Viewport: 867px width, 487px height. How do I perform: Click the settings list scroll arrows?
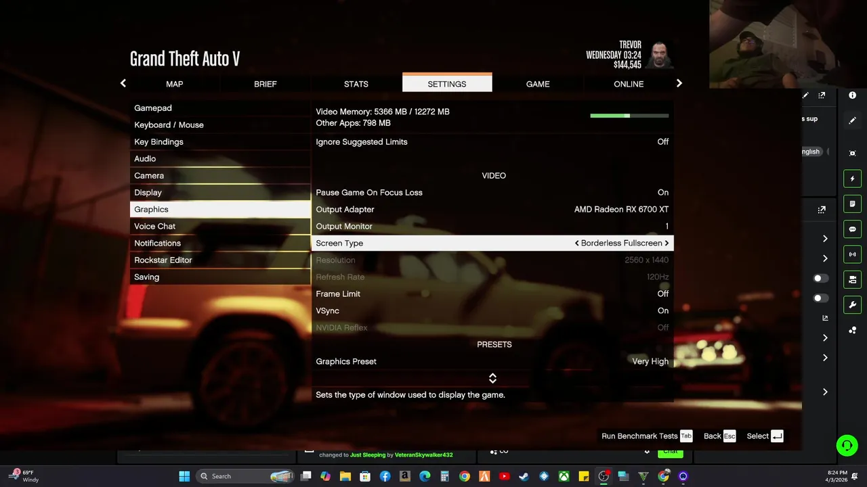tap(492, 378)
